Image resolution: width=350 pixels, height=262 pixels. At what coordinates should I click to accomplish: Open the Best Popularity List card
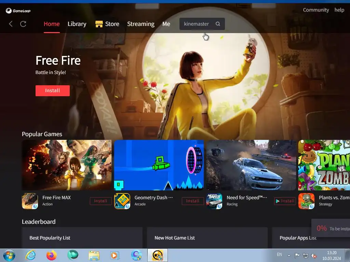point(82,238)
